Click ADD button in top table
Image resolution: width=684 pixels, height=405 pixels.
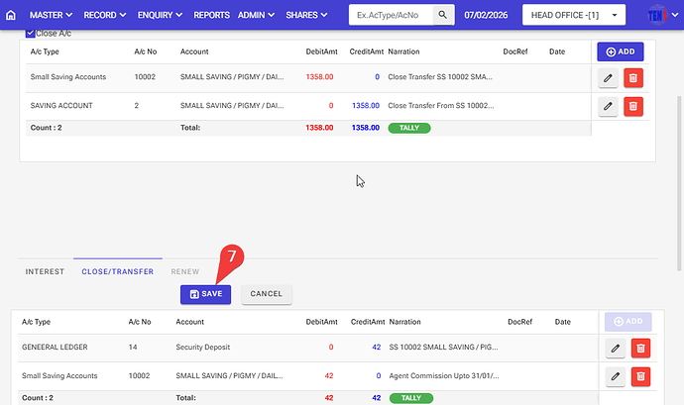(x=620, y=51)
